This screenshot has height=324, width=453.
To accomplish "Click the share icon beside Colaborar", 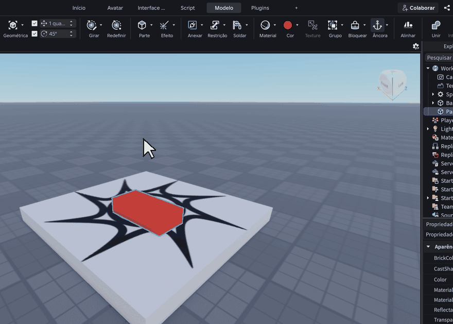I will coord(447,8).
